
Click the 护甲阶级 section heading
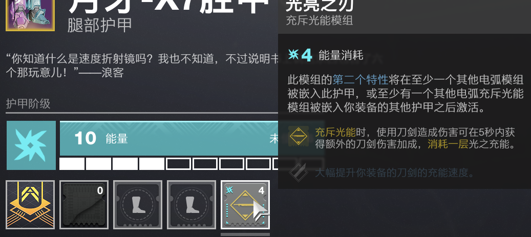coord(28,103)
